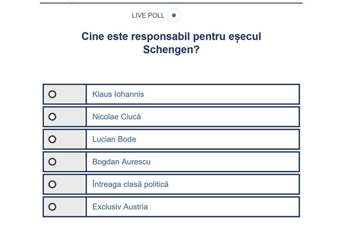Select the Klaus Iohannis radio button
The width and height of the screenshot is (342, 235).
pyautogui.click(x=52, y=94)
